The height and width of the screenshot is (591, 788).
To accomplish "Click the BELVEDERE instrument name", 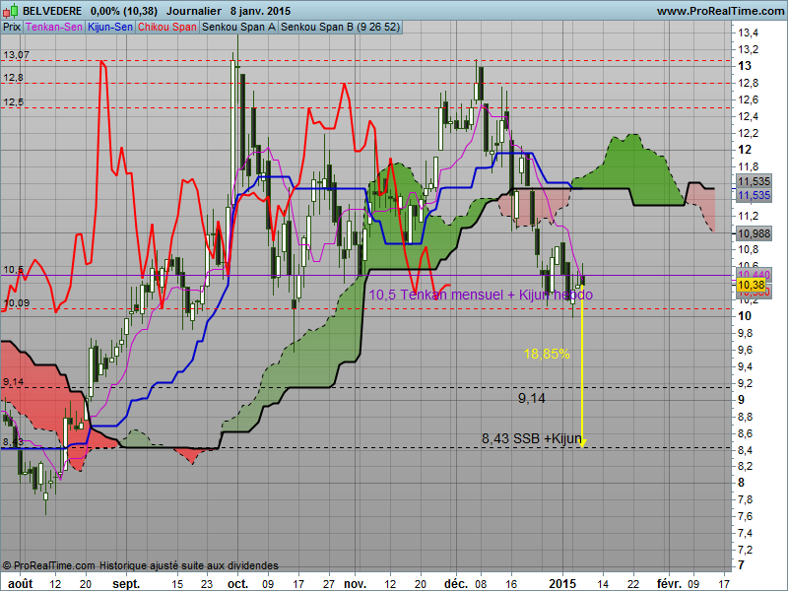I will point(52,11).
